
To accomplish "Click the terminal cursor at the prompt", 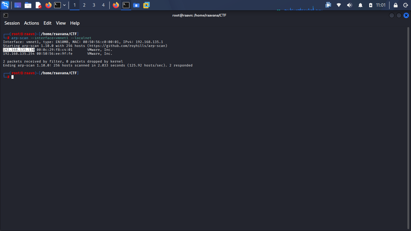I will coord(13,77).
